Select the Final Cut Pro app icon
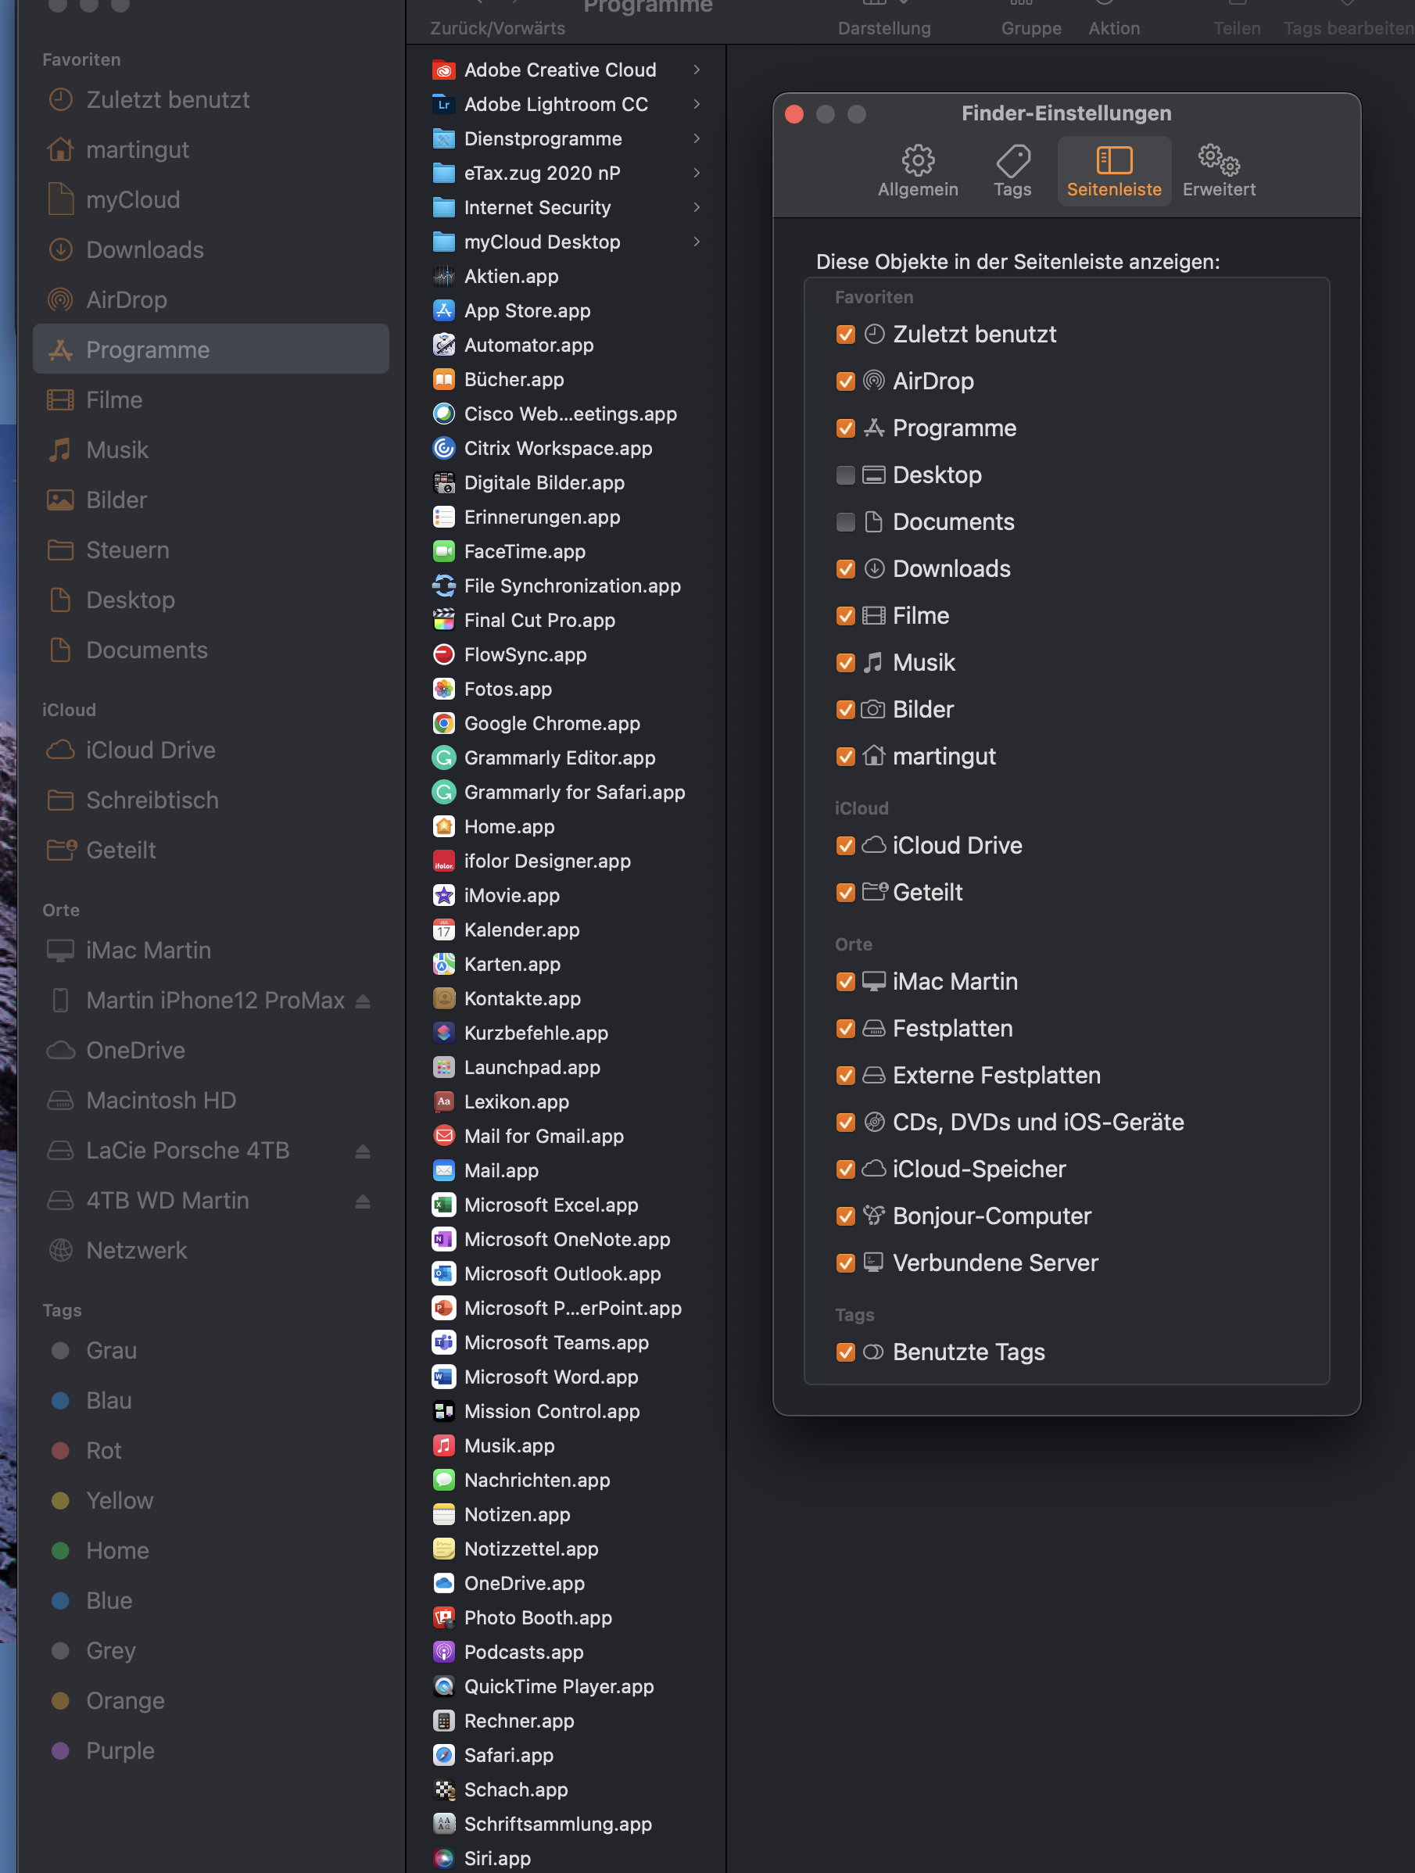 pyautogui.click(x=444, y=620)
